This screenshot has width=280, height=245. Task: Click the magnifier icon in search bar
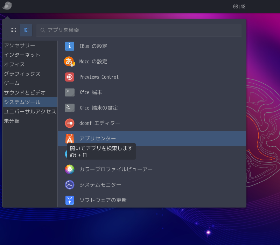[43, 30]
